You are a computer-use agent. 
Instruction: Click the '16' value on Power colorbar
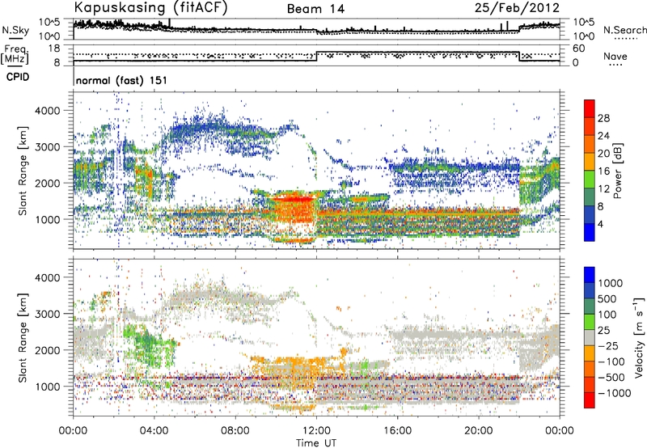[x=603, y=171]
